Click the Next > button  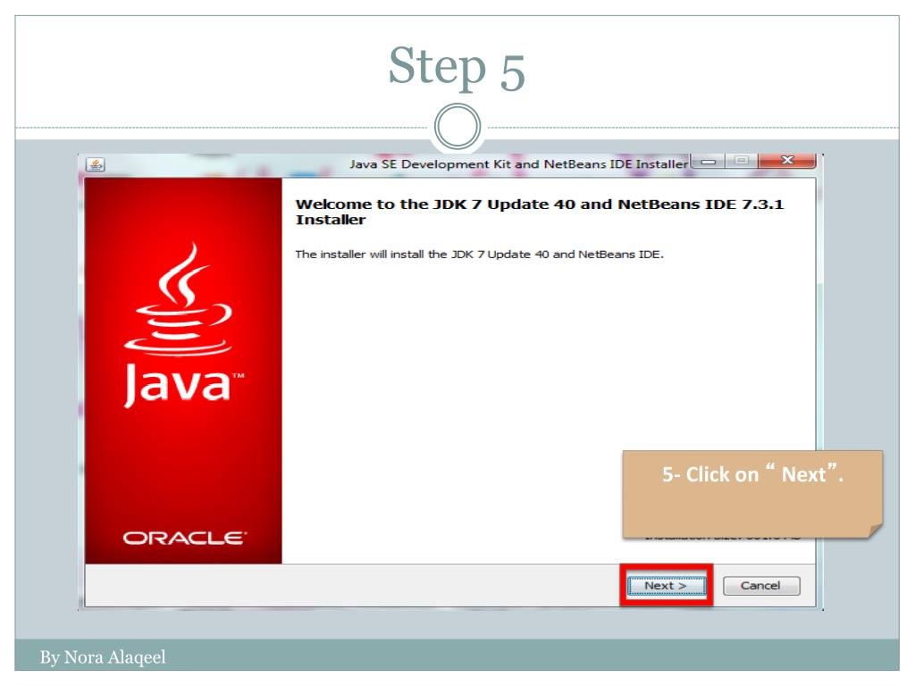pyautogui.click(x=666, y=586)
